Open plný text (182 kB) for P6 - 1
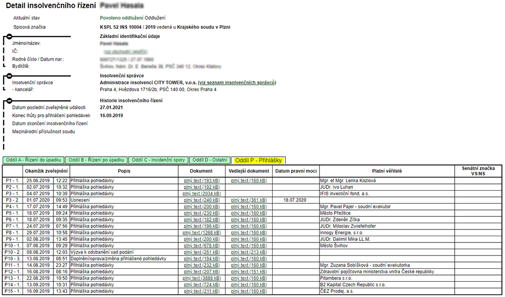The height and width of the screenshot is (297, 505). [201, 219]
